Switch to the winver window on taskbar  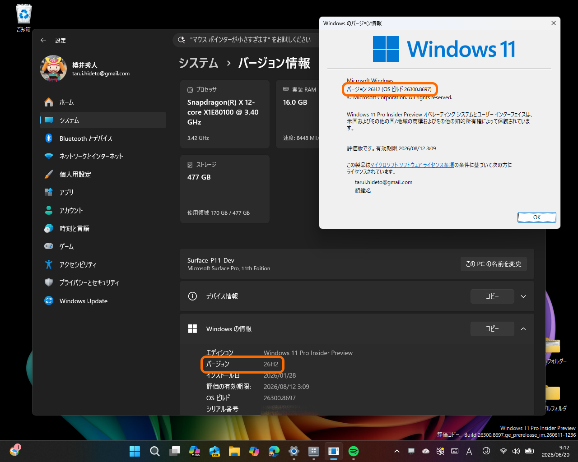click(334, 451)
